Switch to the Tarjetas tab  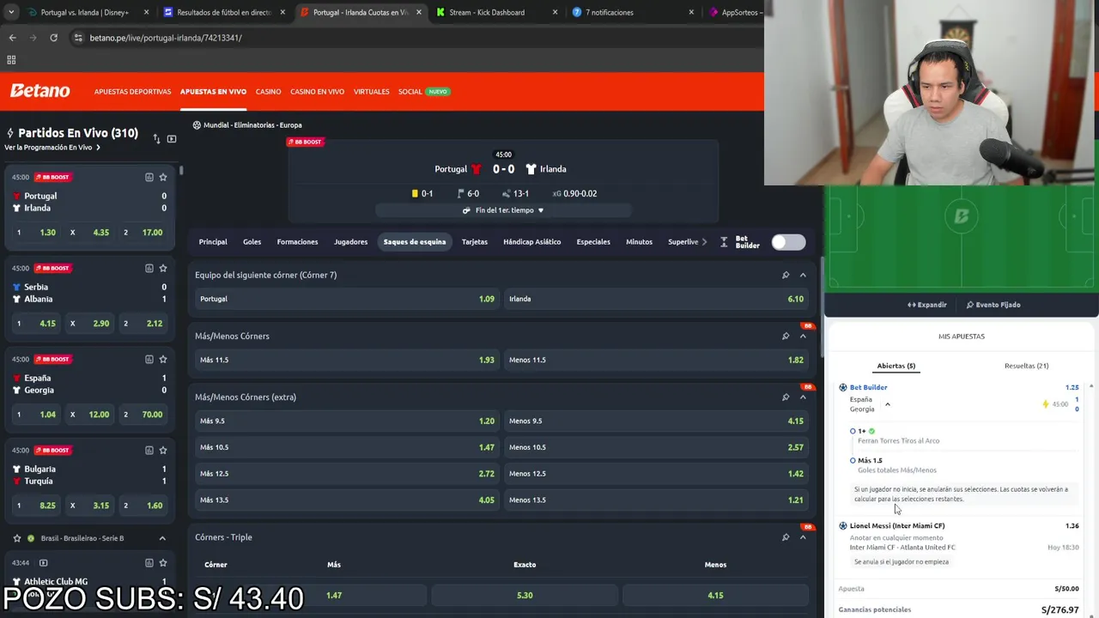tap(475, 242)
